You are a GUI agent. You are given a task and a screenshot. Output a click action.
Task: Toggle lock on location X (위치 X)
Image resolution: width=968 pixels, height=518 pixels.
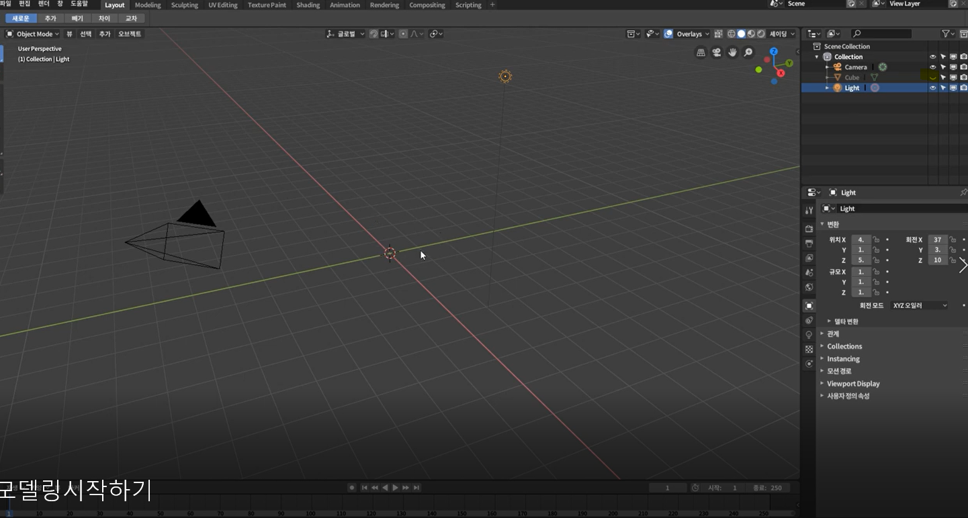pos(877,240)
